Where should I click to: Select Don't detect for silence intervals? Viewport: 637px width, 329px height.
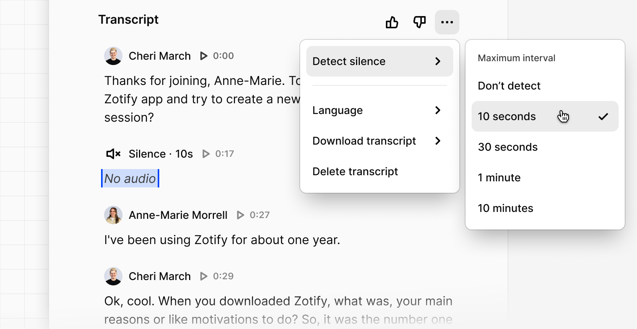[x=509, y=86]
